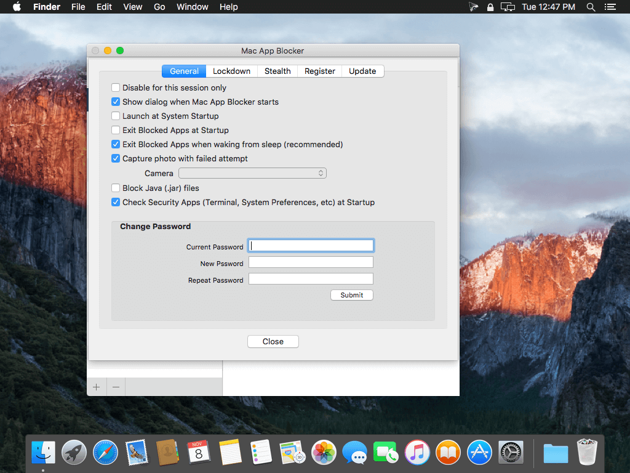Toggle Exit Blocked Apps when waking from sleep
Viewport: 630px width, 473px height.
[x=116, y=144]
